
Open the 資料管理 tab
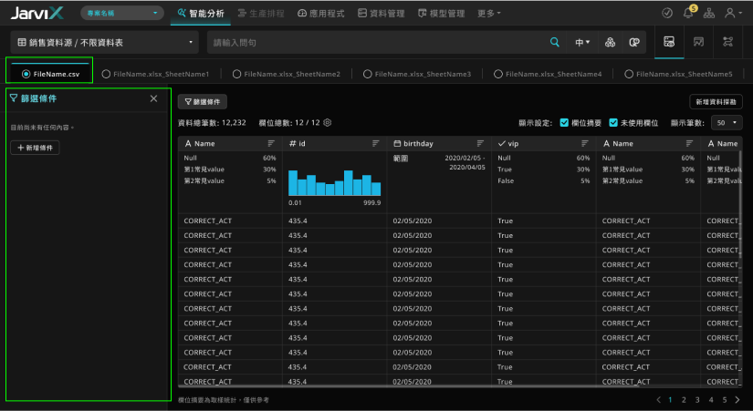[382, 14]
